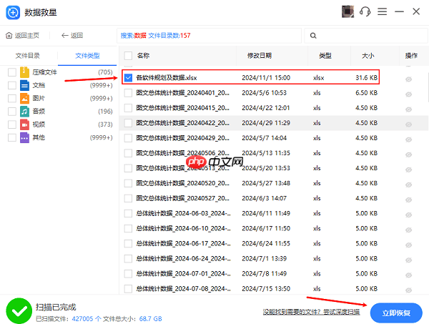This screenshot has height=324, width=429.
Task: Toggle the select-all checkbox beside 名称
Action: [x=128, y=56]
